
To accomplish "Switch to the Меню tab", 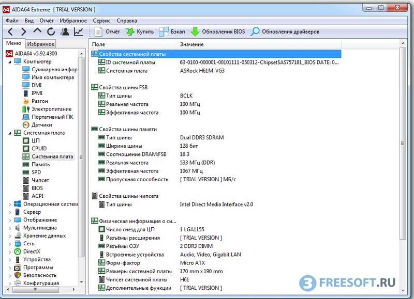I will click(14, 43).
